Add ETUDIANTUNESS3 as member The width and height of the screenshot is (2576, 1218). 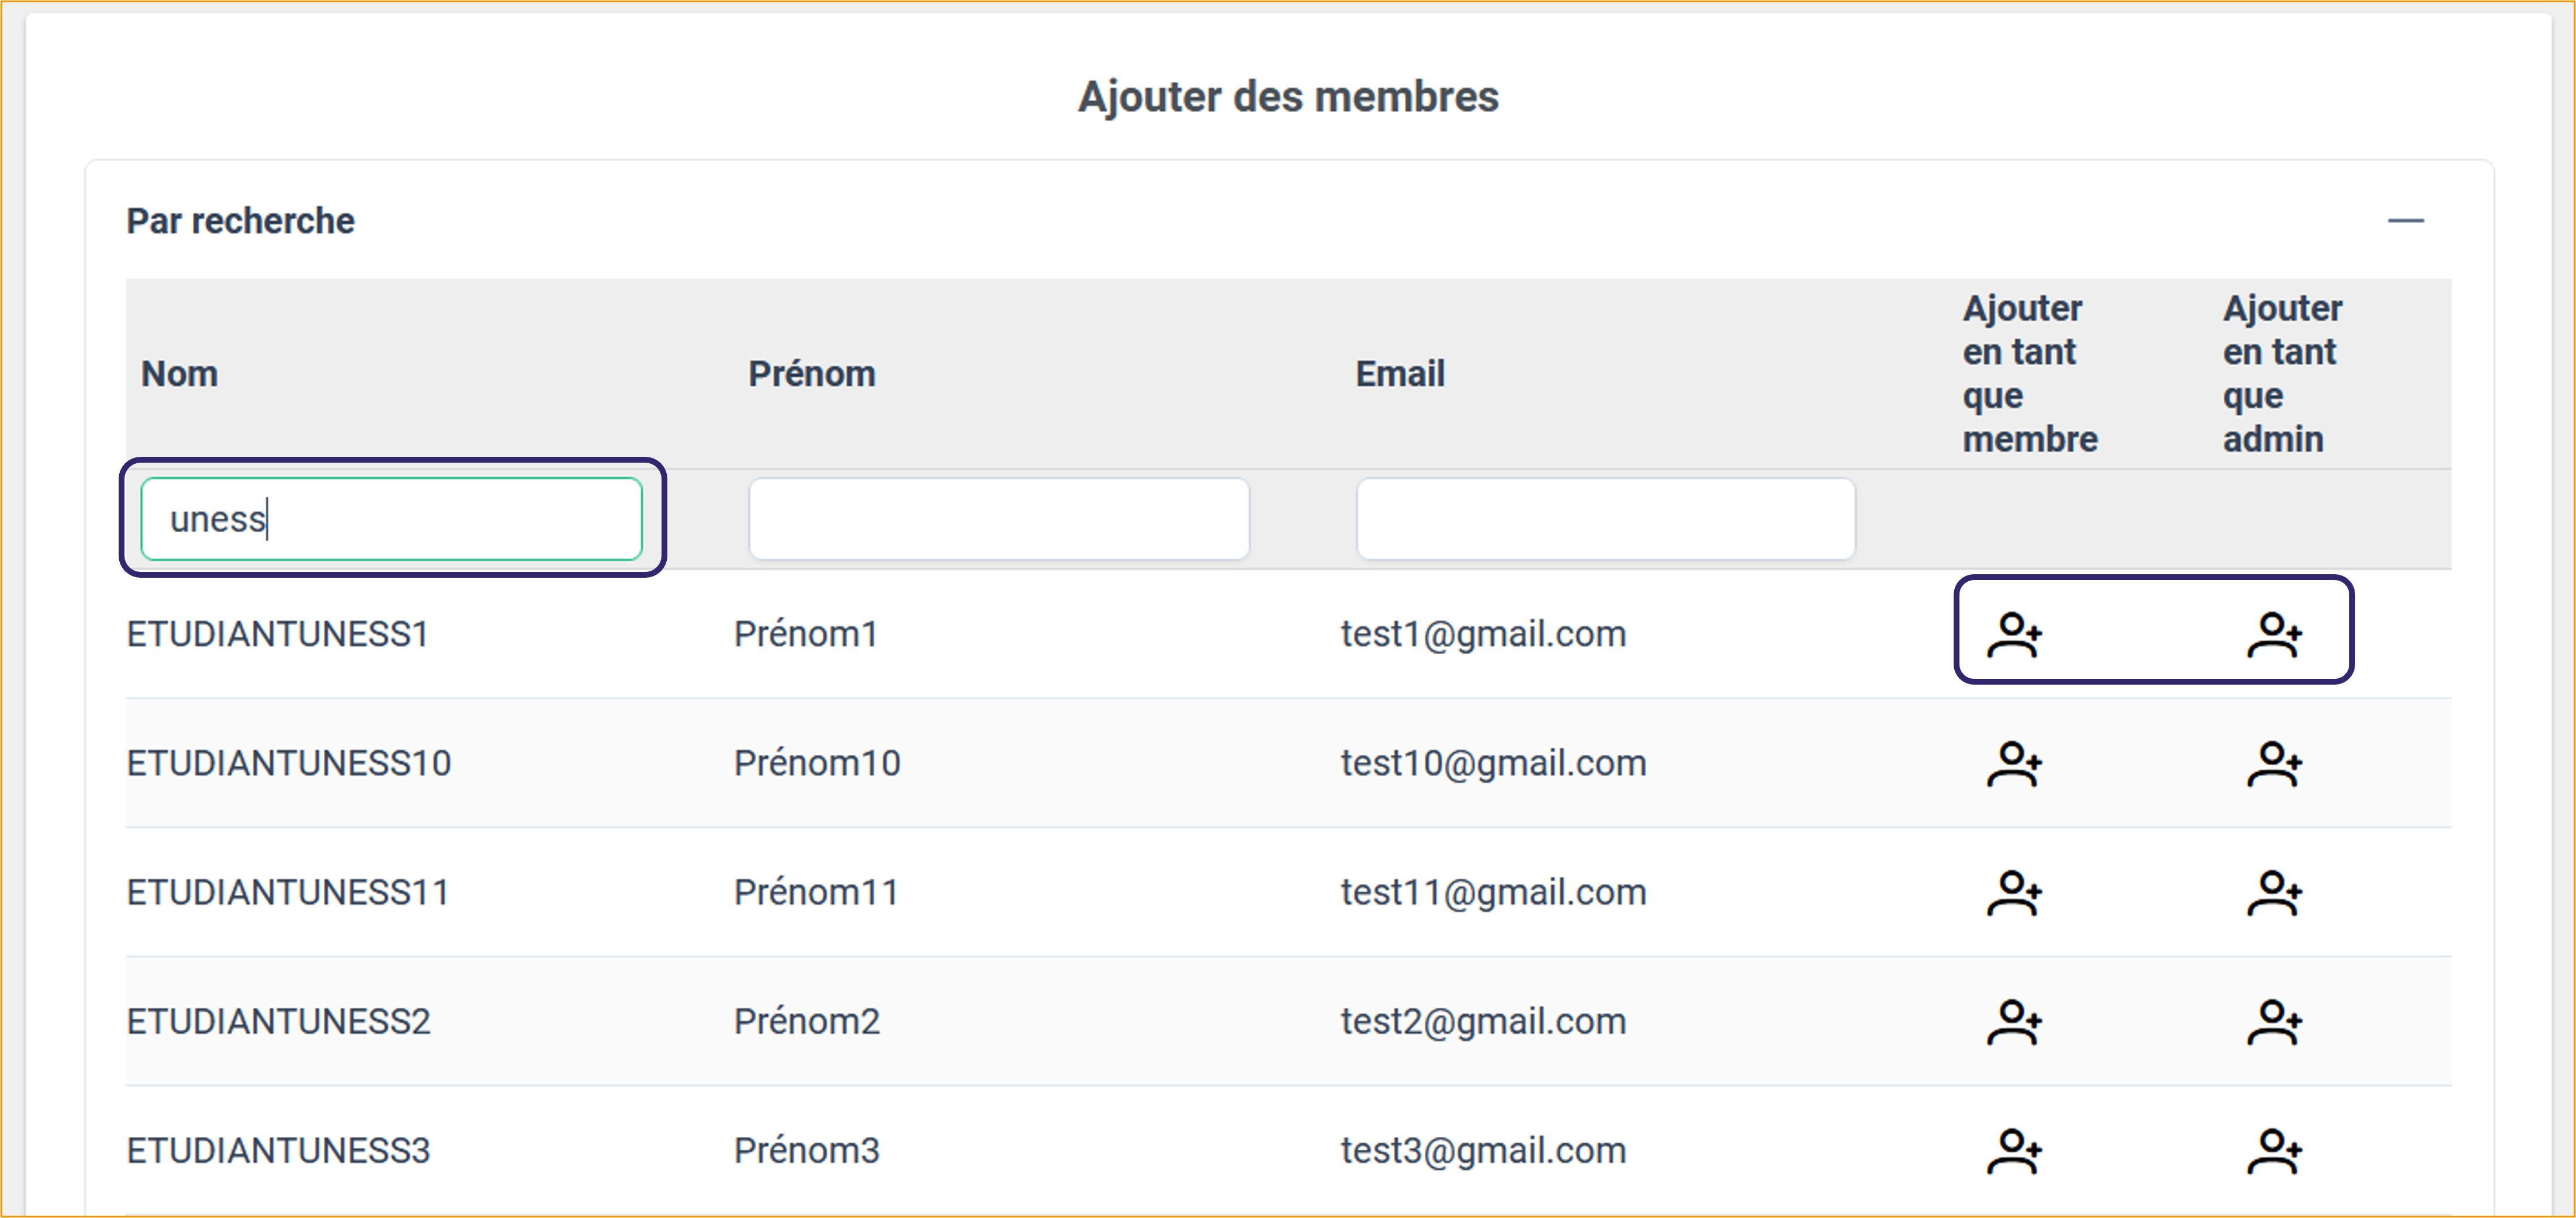click(2013, 1150)
